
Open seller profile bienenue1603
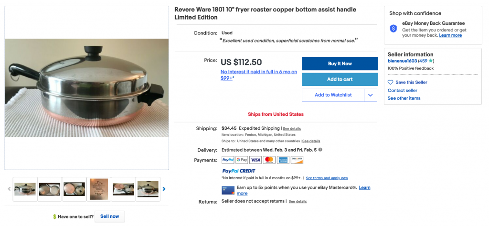402,61
